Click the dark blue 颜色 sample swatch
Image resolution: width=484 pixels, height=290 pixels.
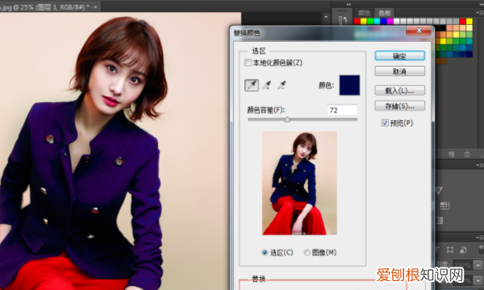pos(349,85)
